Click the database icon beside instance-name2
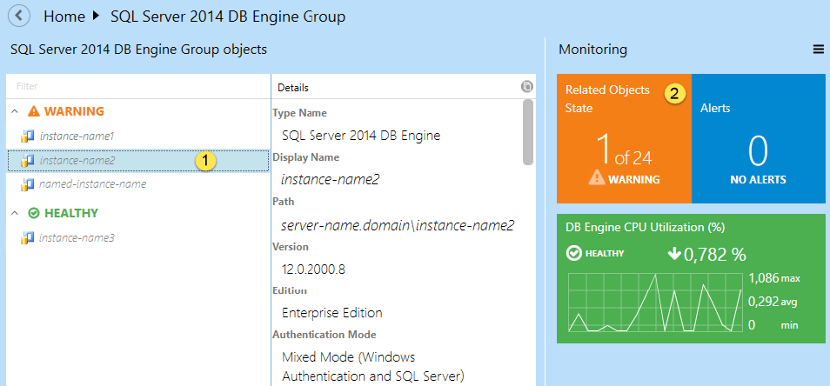830x386 pixels. (x=28, y=160)
